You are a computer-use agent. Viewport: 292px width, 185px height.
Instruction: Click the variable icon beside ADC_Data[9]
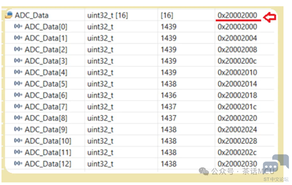[18, 129]
